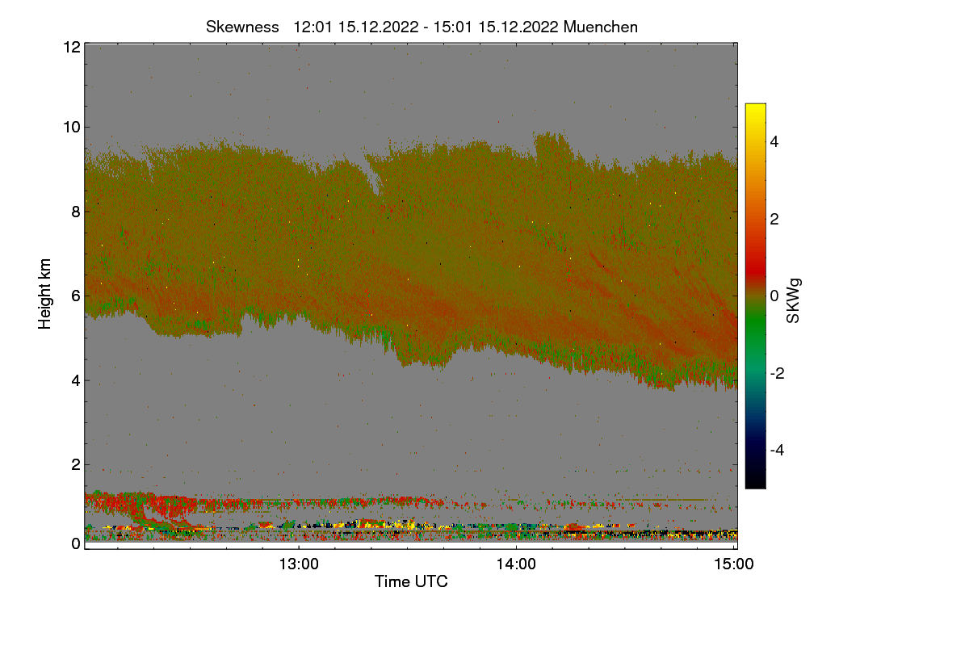
Task: Click the 'SKWg' colorbar label
Action: (794, 301)
